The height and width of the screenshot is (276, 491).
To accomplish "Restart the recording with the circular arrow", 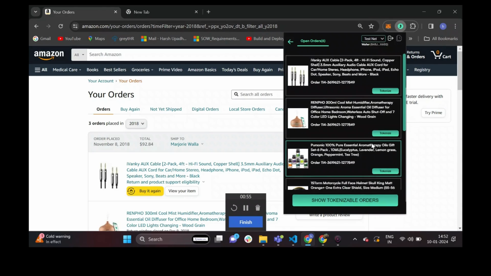I will coord(234,208).
